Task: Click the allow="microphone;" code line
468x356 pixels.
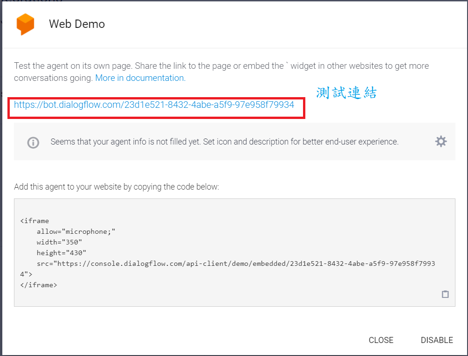Action: coord(76,231)
